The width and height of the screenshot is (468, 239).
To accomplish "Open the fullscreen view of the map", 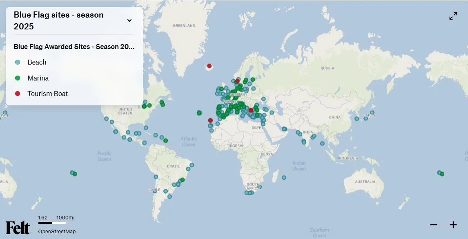I will 453,16.
